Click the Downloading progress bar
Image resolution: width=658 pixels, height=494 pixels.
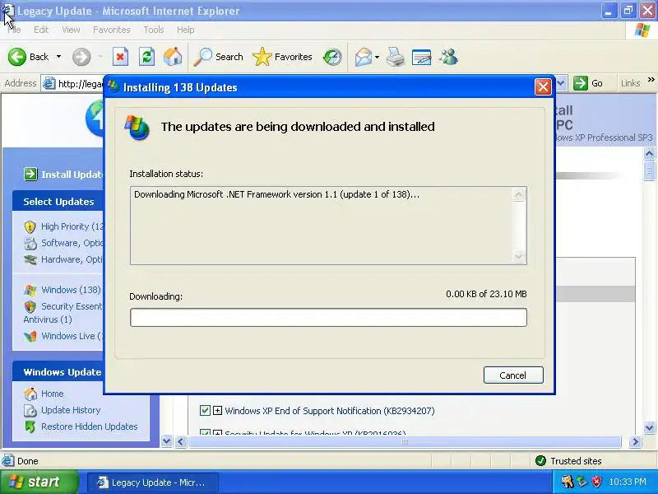[328, 317]
